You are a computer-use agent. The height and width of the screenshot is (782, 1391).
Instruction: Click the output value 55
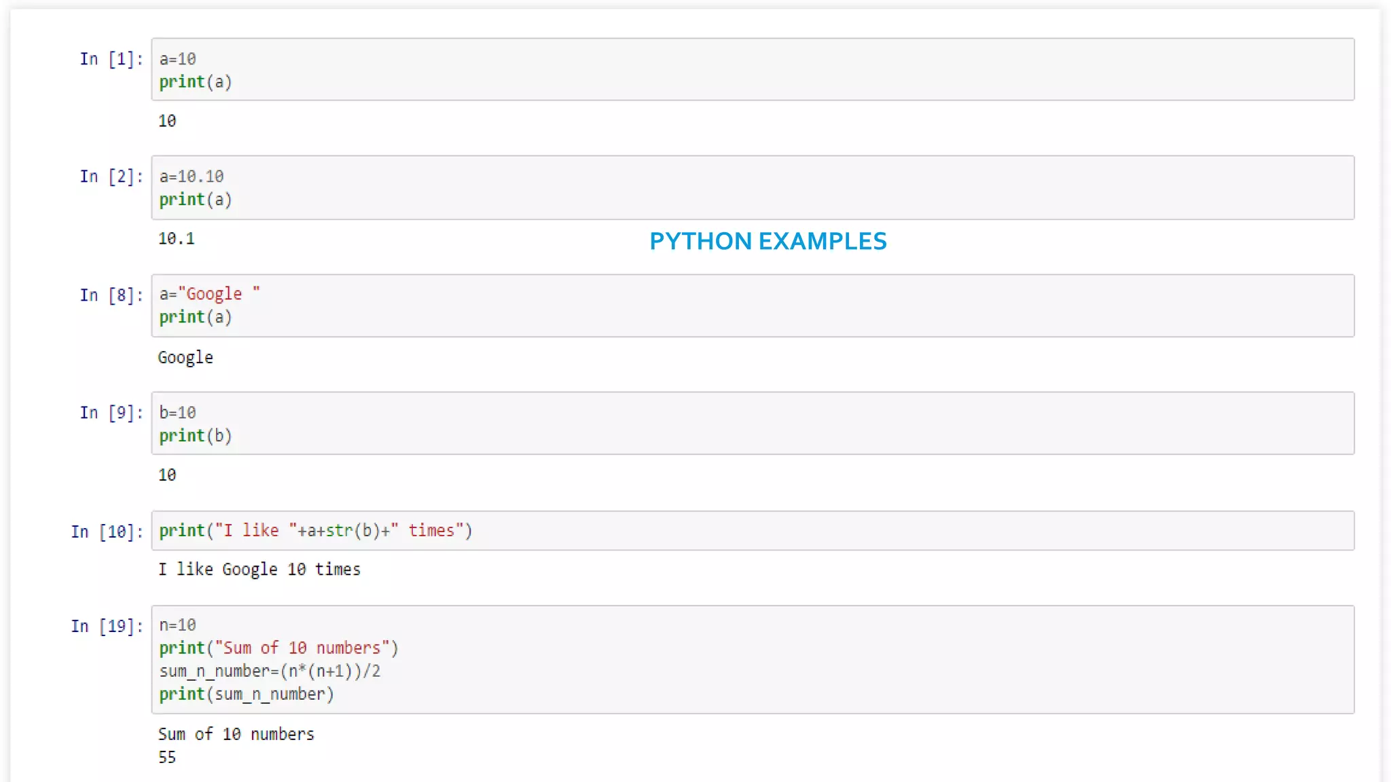pyautogui.click(x=167, y=758)
